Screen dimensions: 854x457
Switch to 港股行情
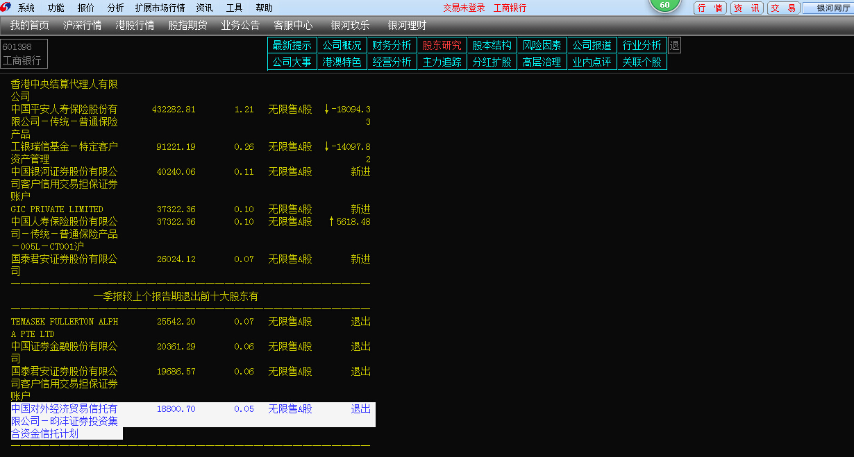pyautogui.click(x=135, y=25)
